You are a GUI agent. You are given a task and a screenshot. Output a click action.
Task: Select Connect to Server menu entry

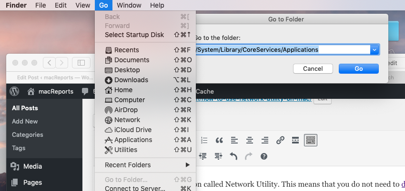(145, 188)
